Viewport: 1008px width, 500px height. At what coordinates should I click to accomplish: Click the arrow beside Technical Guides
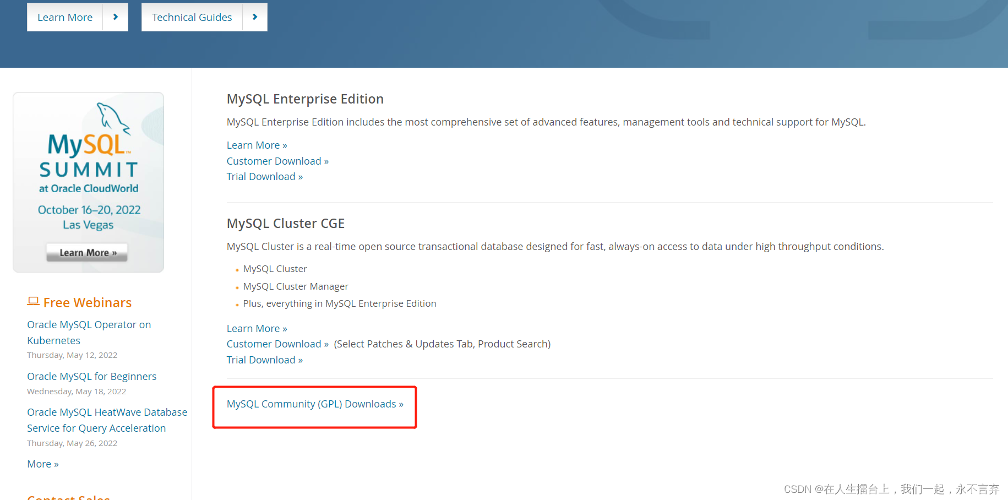255,17
